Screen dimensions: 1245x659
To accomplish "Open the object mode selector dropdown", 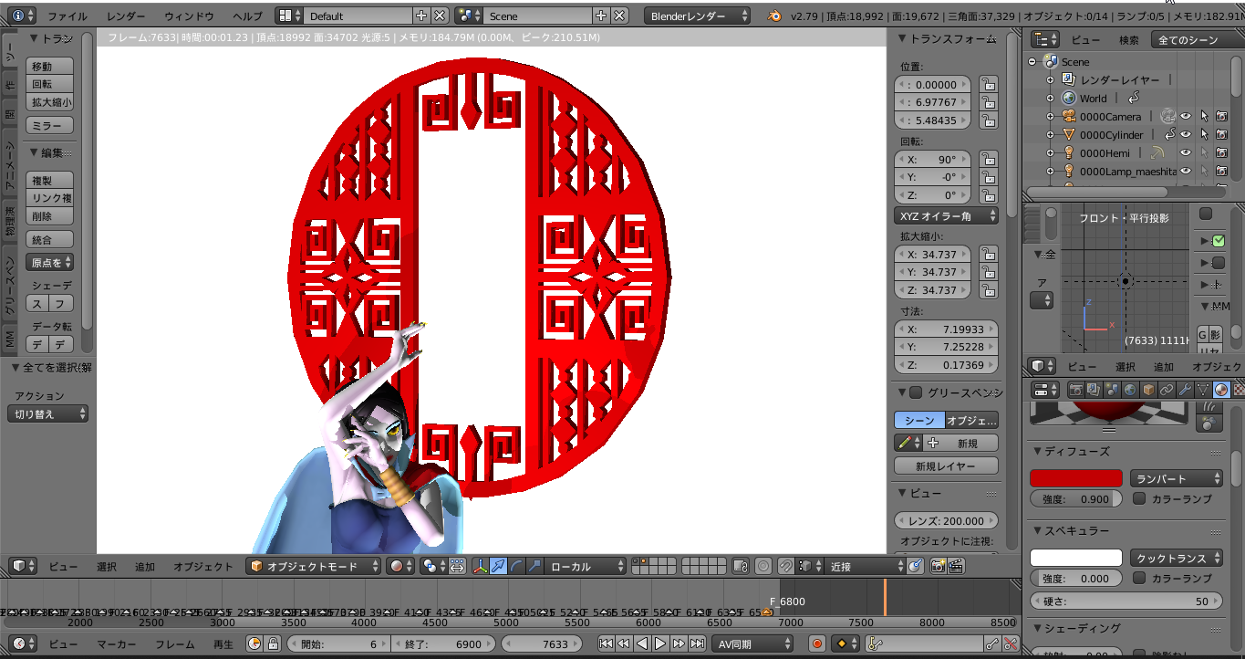I will pos(315,567).
